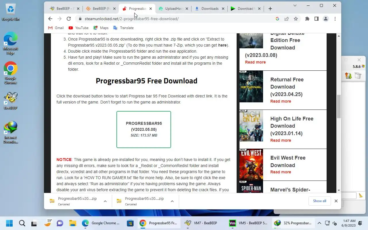This screenshot has width=368, height=230.
Task: Open File Explorer from taskbar
Action: pos(72,223)
